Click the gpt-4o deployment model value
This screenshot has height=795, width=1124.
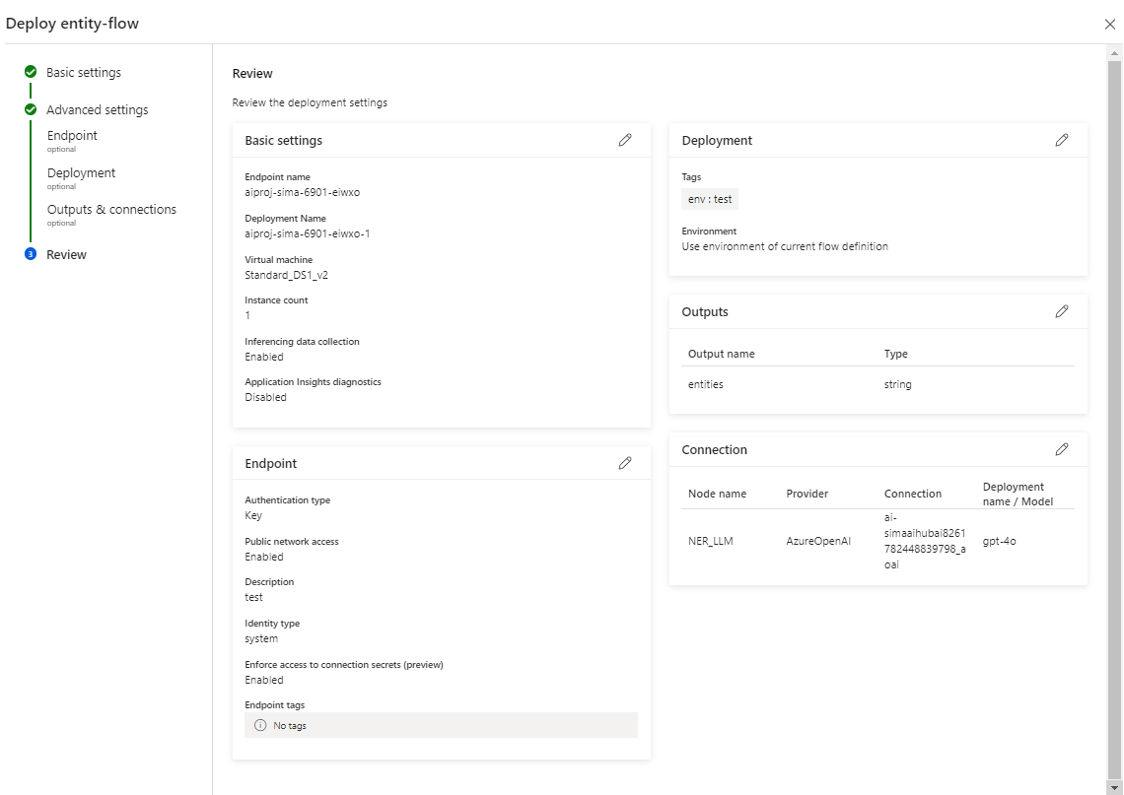[x=999, y=540]
